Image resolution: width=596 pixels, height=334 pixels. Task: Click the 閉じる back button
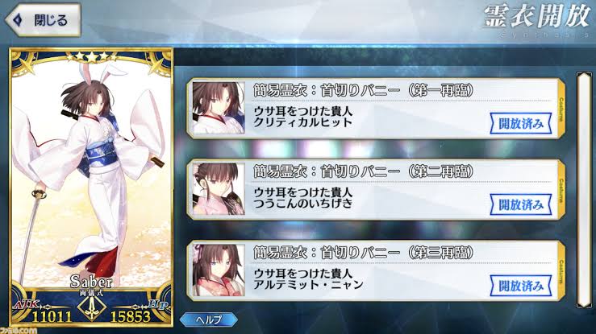point(43,20)
